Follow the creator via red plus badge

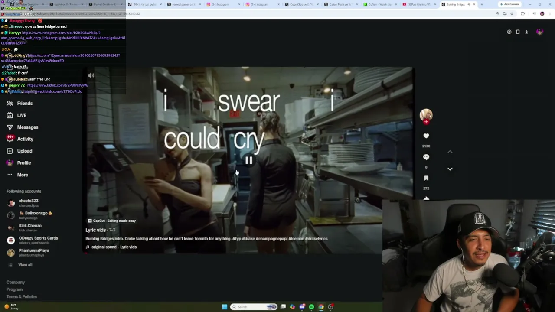point(426,122)
